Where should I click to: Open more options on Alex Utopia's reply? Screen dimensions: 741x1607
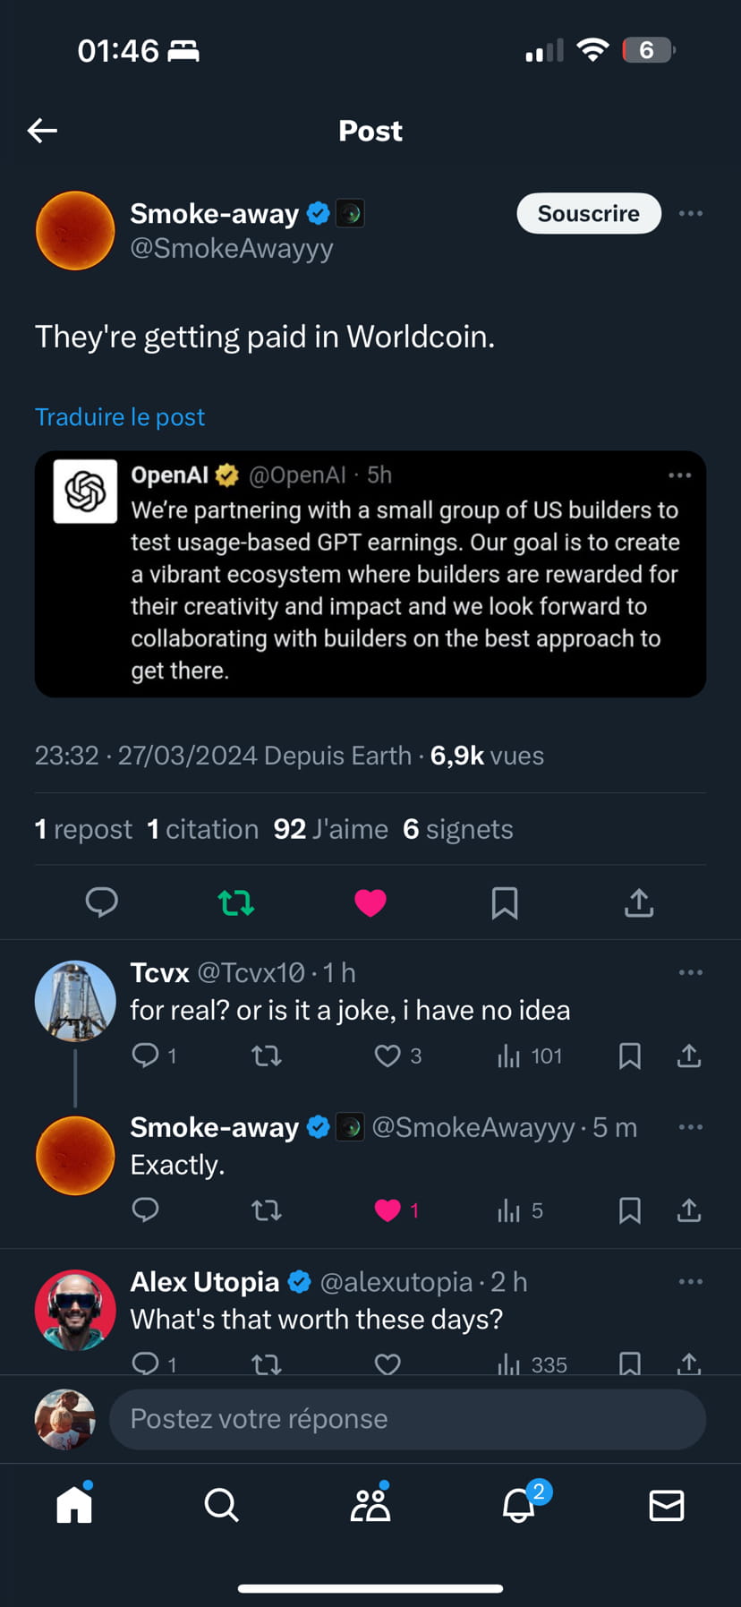(690, 1282)
